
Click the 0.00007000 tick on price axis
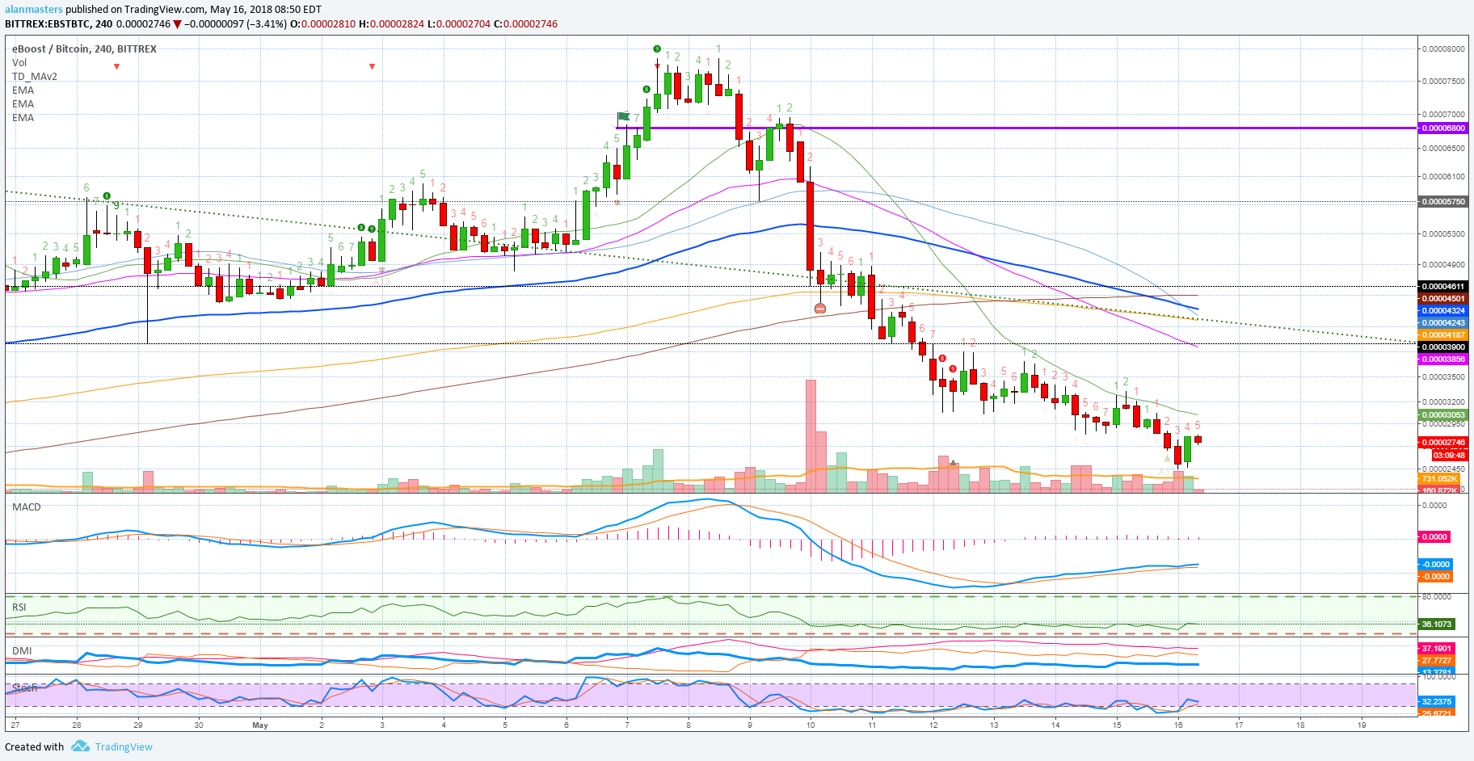click(x=1444, y=115)
